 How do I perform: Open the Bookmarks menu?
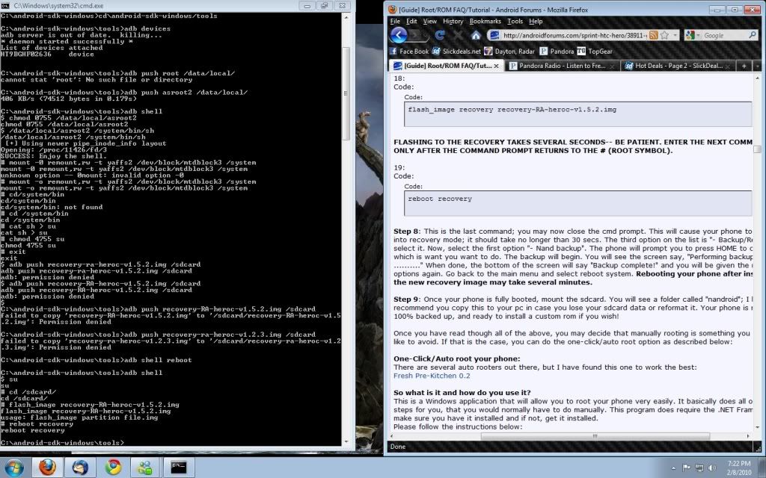point(485,22)
